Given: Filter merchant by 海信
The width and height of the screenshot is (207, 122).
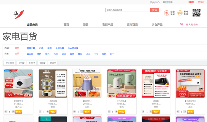Looking at the screenshot, I should [x=72, y=54].
